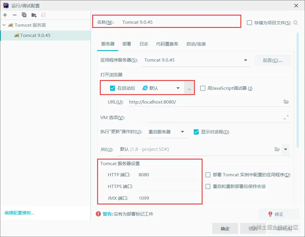Uncheck the 在启动后 checkbox
Image resolution: width=305 pixels, height=237 pixels.
point(112,88)
